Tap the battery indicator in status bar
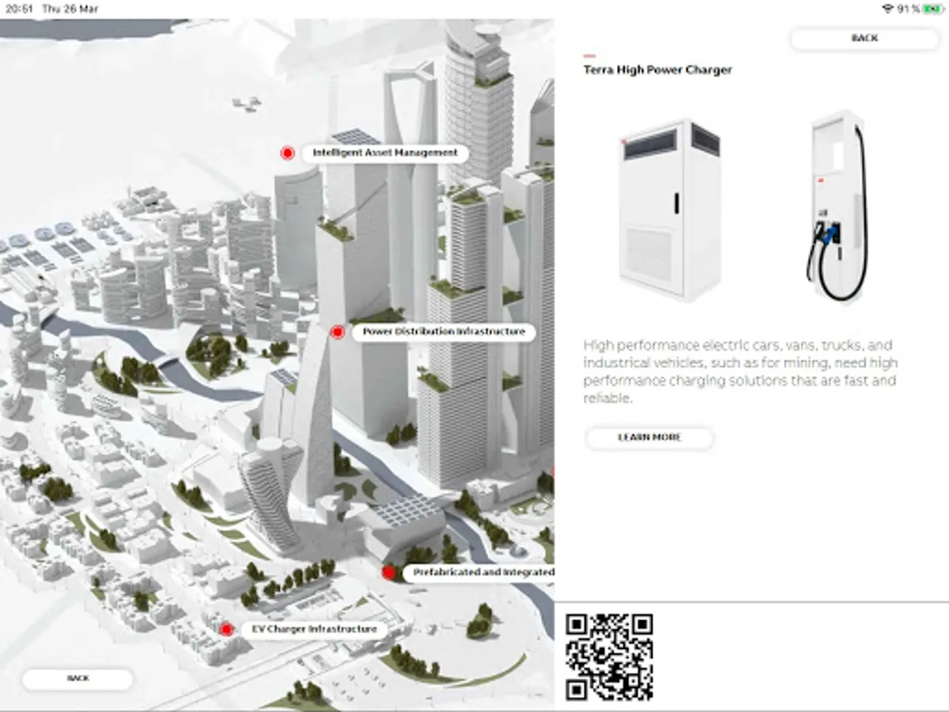Viewport: 949px width, 712px height. point(932,9)
